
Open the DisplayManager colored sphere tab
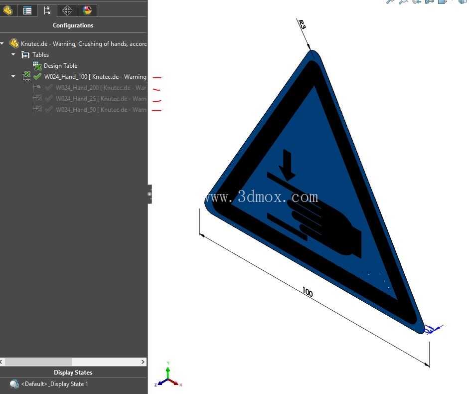(x=87, y=10)
